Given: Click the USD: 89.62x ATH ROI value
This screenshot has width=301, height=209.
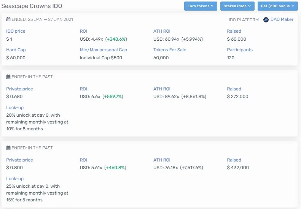Looking at the screenshot, I should pyautogui.click(x=166, y=97).
